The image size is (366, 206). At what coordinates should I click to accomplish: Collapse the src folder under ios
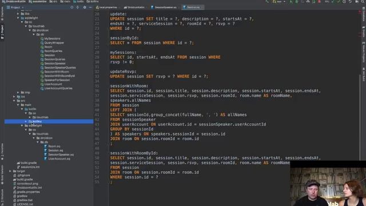click(x=14, y=101)
